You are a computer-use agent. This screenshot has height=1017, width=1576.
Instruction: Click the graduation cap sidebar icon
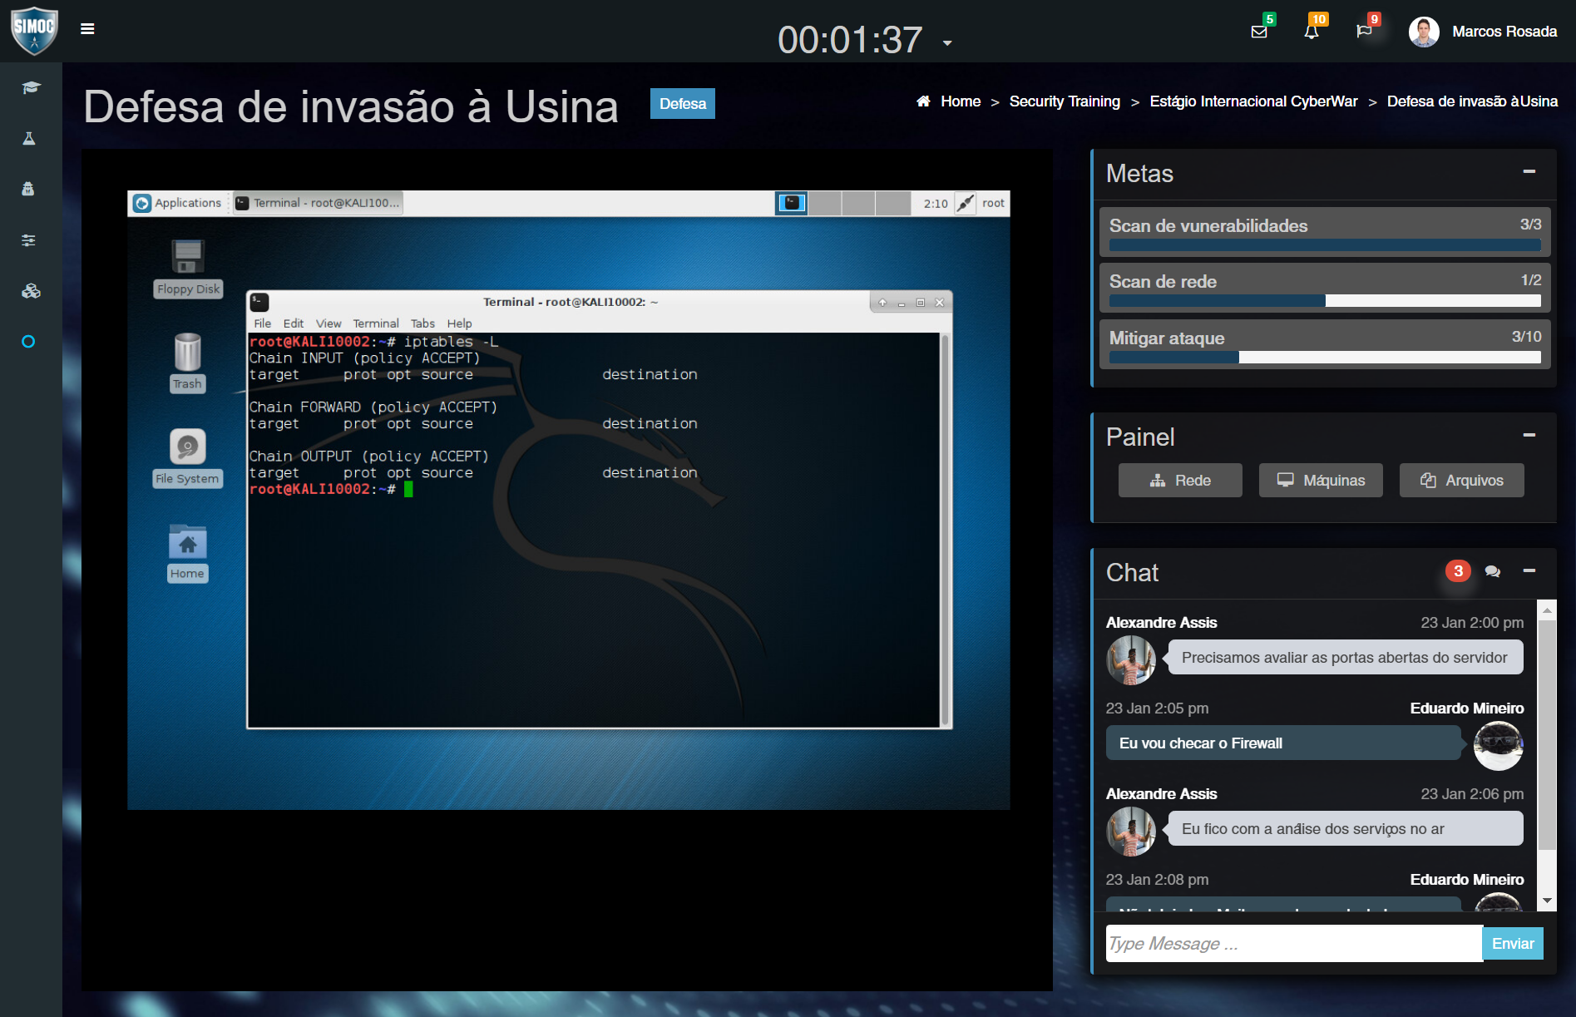coord(31,88)
